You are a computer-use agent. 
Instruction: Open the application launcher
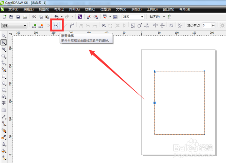105,17
